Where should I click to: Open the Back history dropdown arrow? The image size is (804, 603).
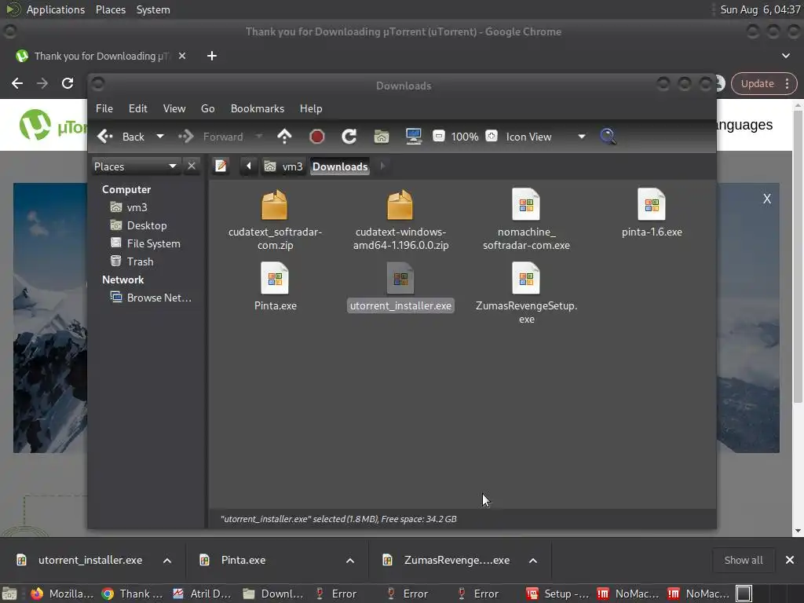click(160, 137)
